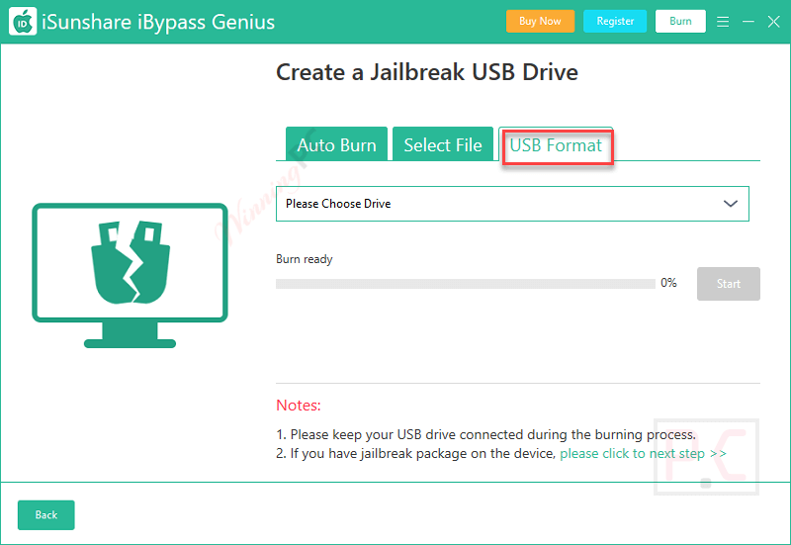Click the note about keeping USB drive connected

(486, 434)
